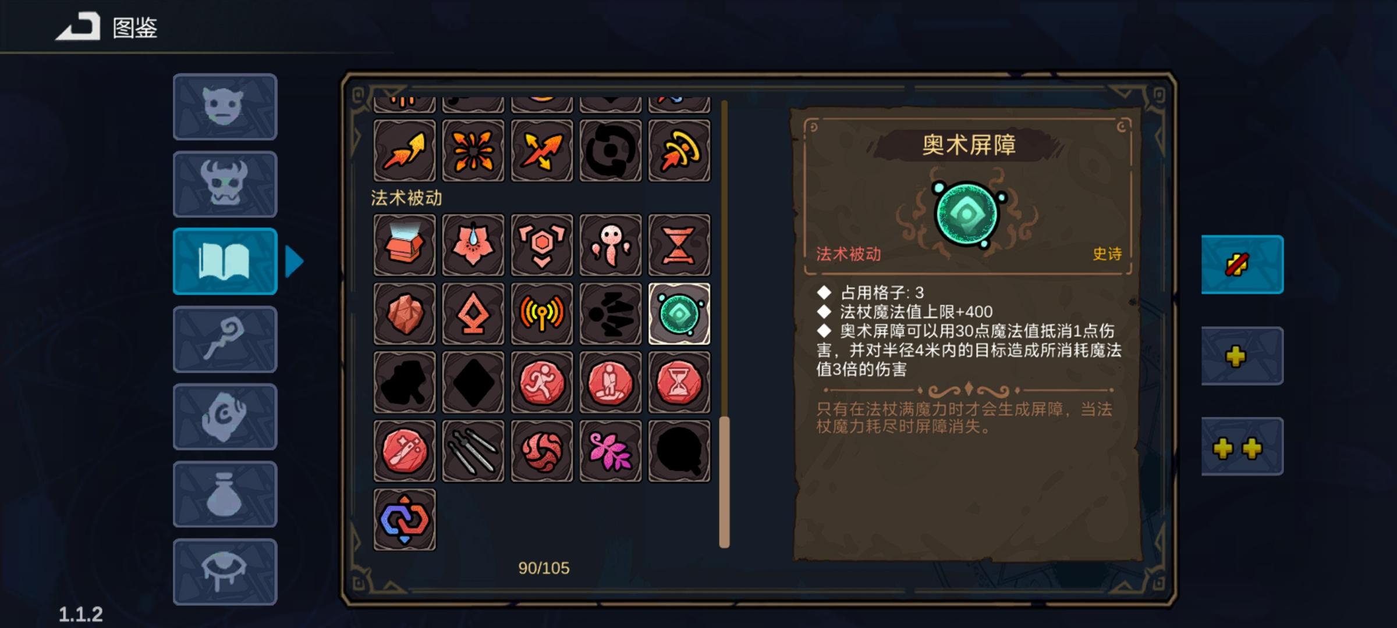The height and width of the screenshot is (628, 1397).
Task: Open the staff codex category
Action: pyautogui.click(x=225, y=339)
